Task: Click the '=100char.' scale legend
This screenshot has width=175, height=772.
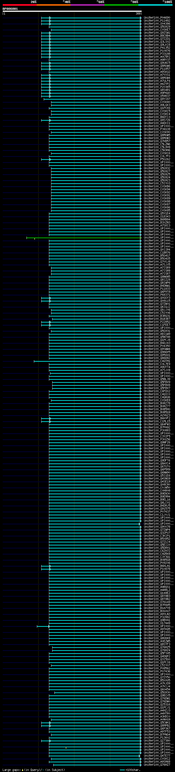Action: point(130,770)
